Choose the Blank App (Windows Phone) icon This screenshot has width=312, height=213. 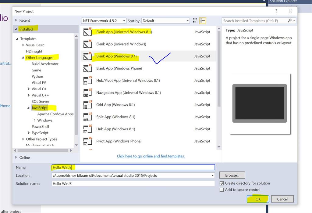coord(87,68)
